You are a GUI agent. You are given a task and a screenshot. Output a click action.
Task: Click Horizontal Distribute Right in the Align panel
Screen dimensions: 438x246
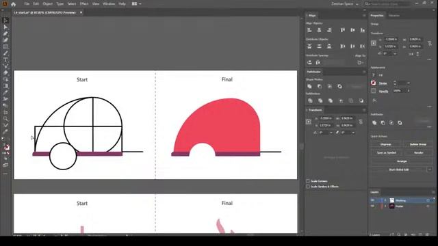363,46
